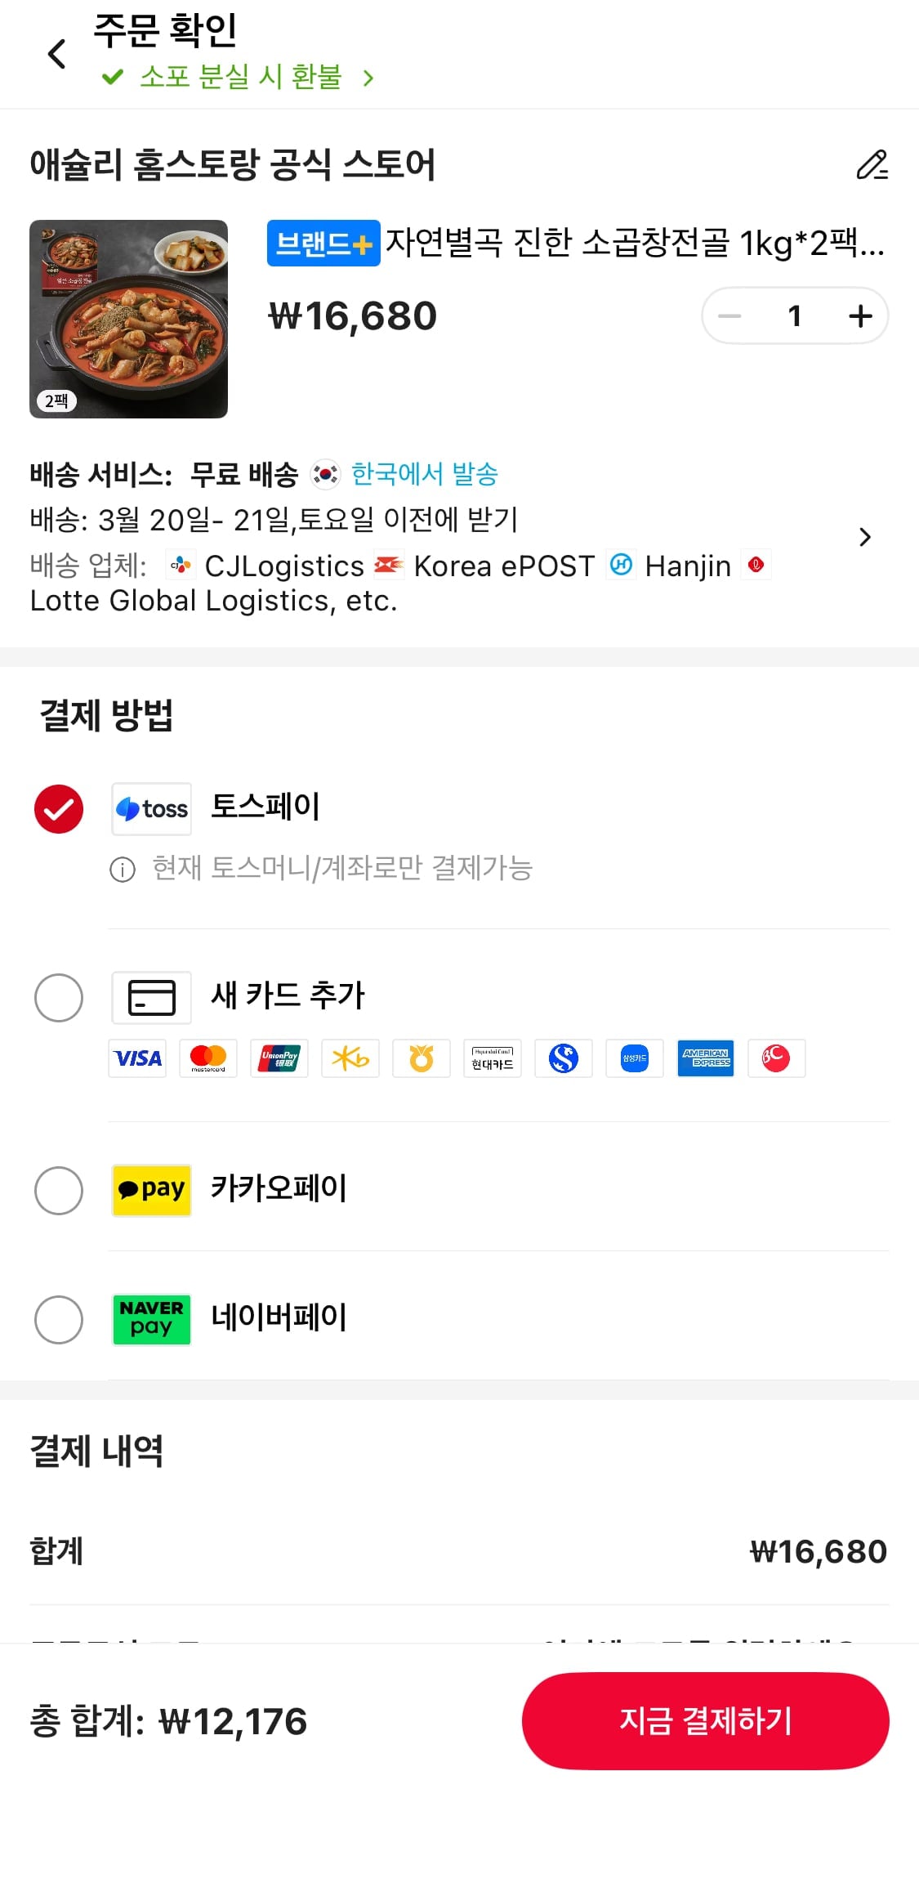Select 네이버페이 radio button
The image size is (919, 1883).
click(59, 1319)
